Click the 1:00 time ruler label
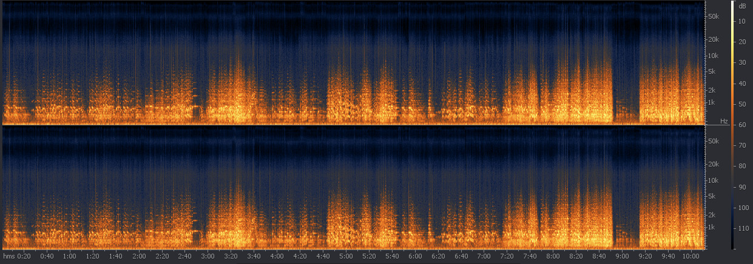753x264 pixels. pyautogui.click(x=69, y=257)
